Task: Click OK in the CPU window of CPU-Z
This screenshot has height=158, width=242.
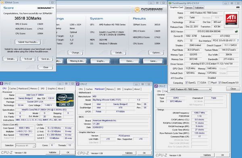Action: tap(68, 152)
